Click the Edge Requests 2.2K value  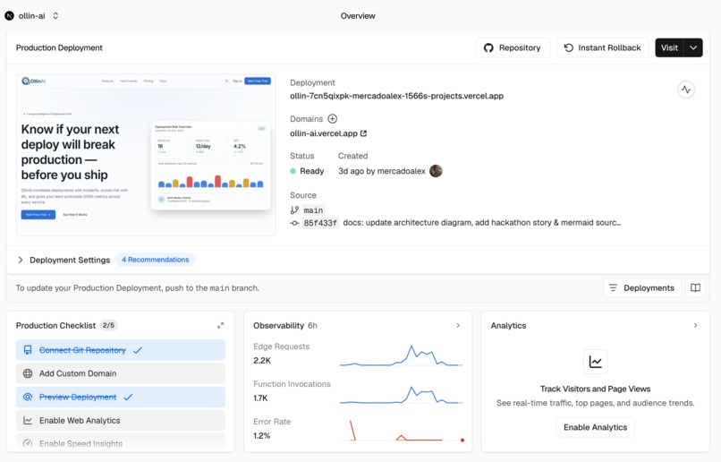(x=262, y=361)
